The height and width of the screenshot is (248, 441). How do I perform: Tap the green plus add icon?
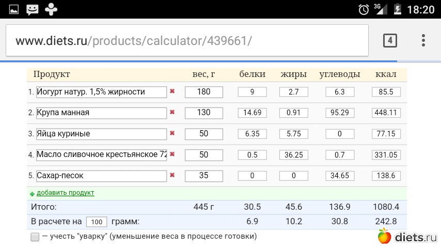(32, 193)
